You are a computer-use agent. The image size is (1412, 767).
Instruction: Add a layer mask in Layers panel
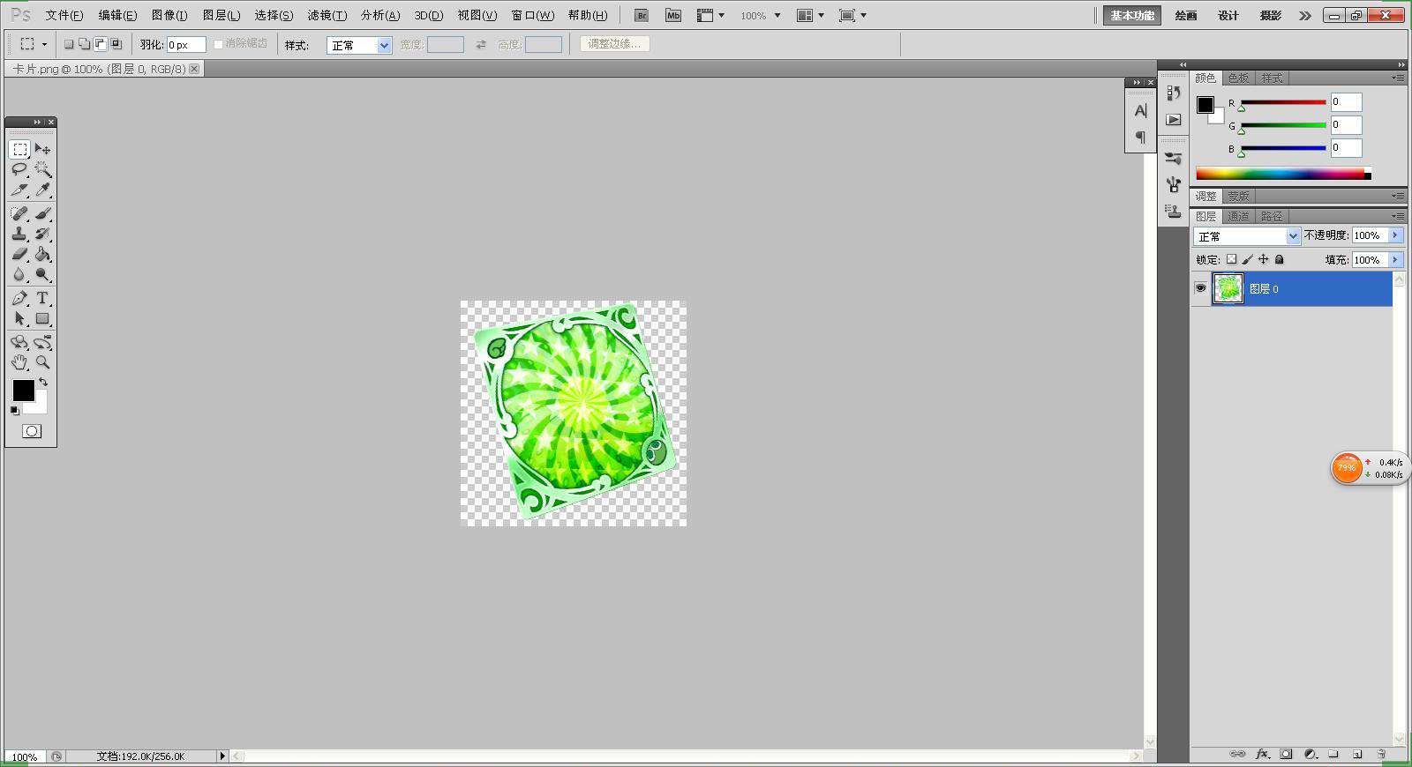coord(1286,754)
